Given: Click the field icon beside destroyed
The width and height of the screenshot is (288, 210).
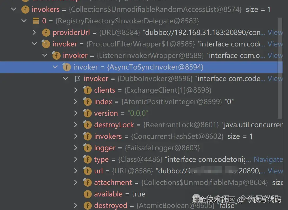Looking at the screenshot, I should (88, 206).
